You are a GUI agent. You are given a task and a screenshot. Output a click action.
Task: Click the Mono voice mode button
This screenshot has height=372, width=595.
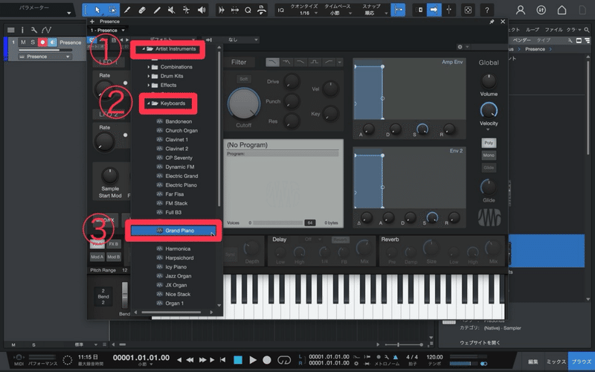click(489, 155)
